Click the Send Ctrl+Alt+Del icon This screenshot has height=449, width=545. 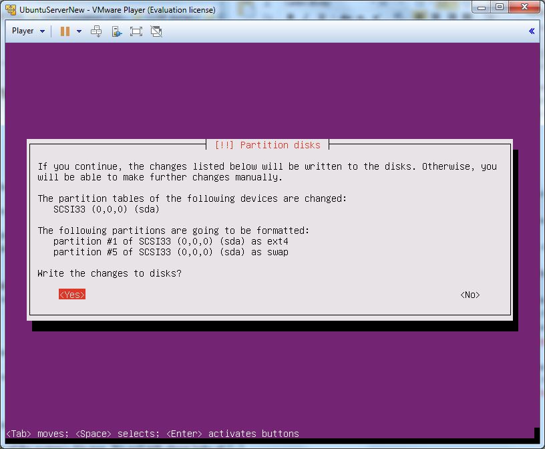(96, 31)
